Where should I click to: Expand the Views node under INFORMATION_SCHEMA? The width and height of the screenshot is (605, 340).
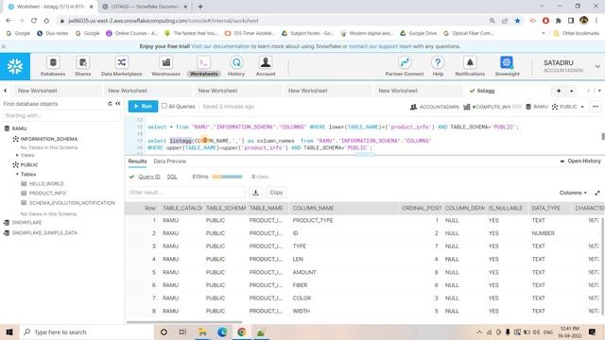(x=17, y=155)
